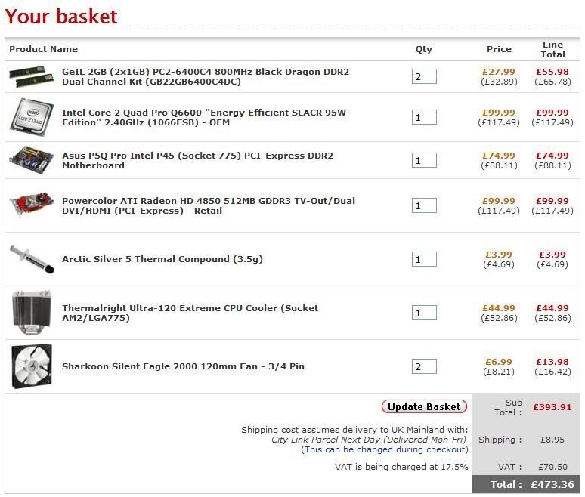Screen dimensions: 585x497
Task: Open the Sharkoon Silent Eagle 2000 link
Action: click(183, 366)
